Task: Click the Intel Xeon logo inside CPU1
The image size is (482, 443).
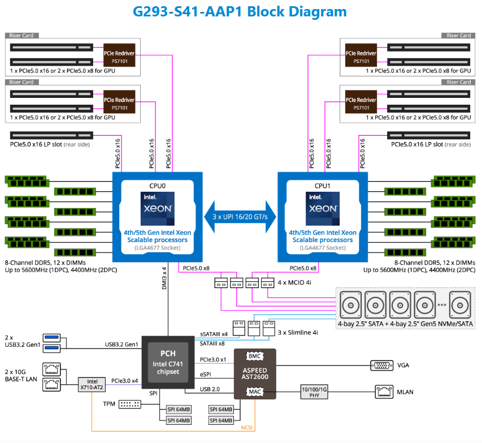Action: point(323,208)
